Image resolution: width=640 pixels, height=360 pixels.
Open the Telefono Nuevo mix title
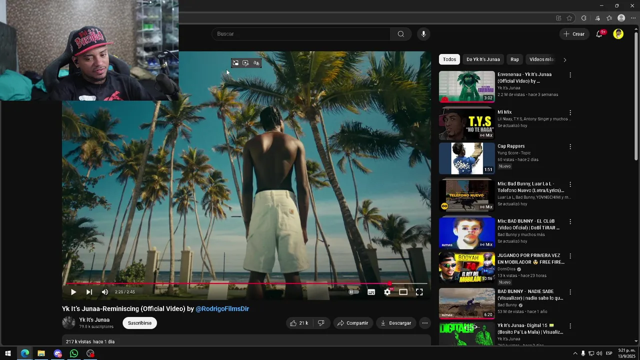coord(530,187)
